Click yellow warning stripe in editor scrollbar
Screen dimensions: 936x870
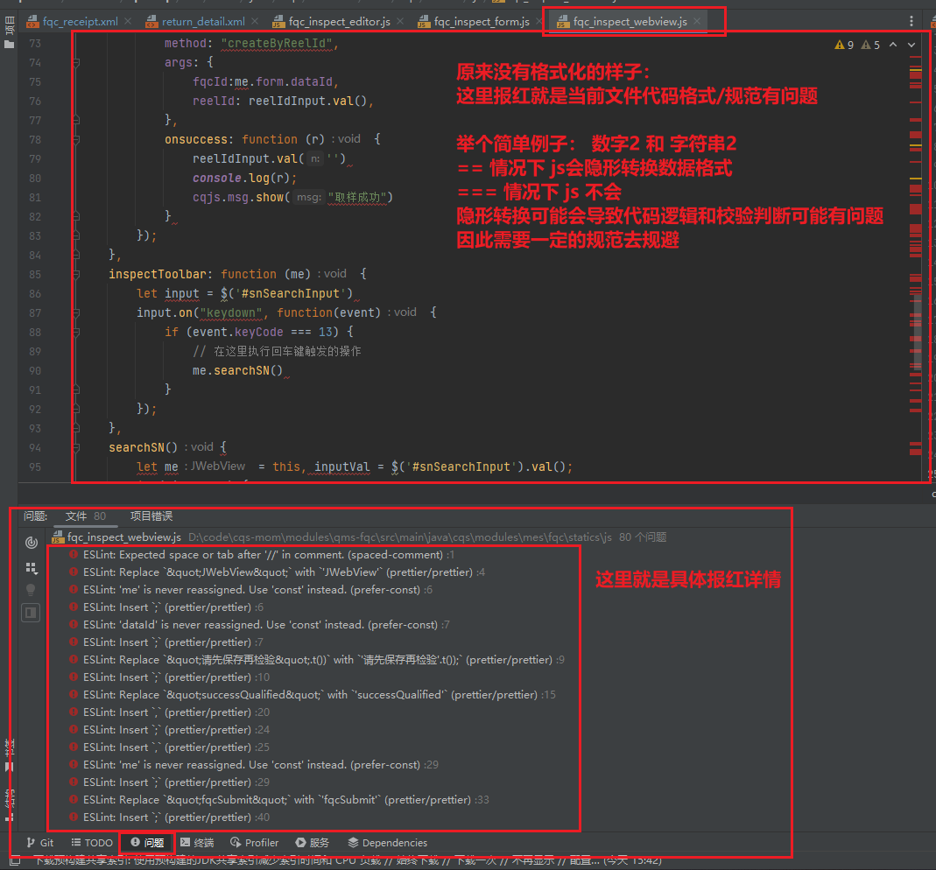(x=915, y=179)
